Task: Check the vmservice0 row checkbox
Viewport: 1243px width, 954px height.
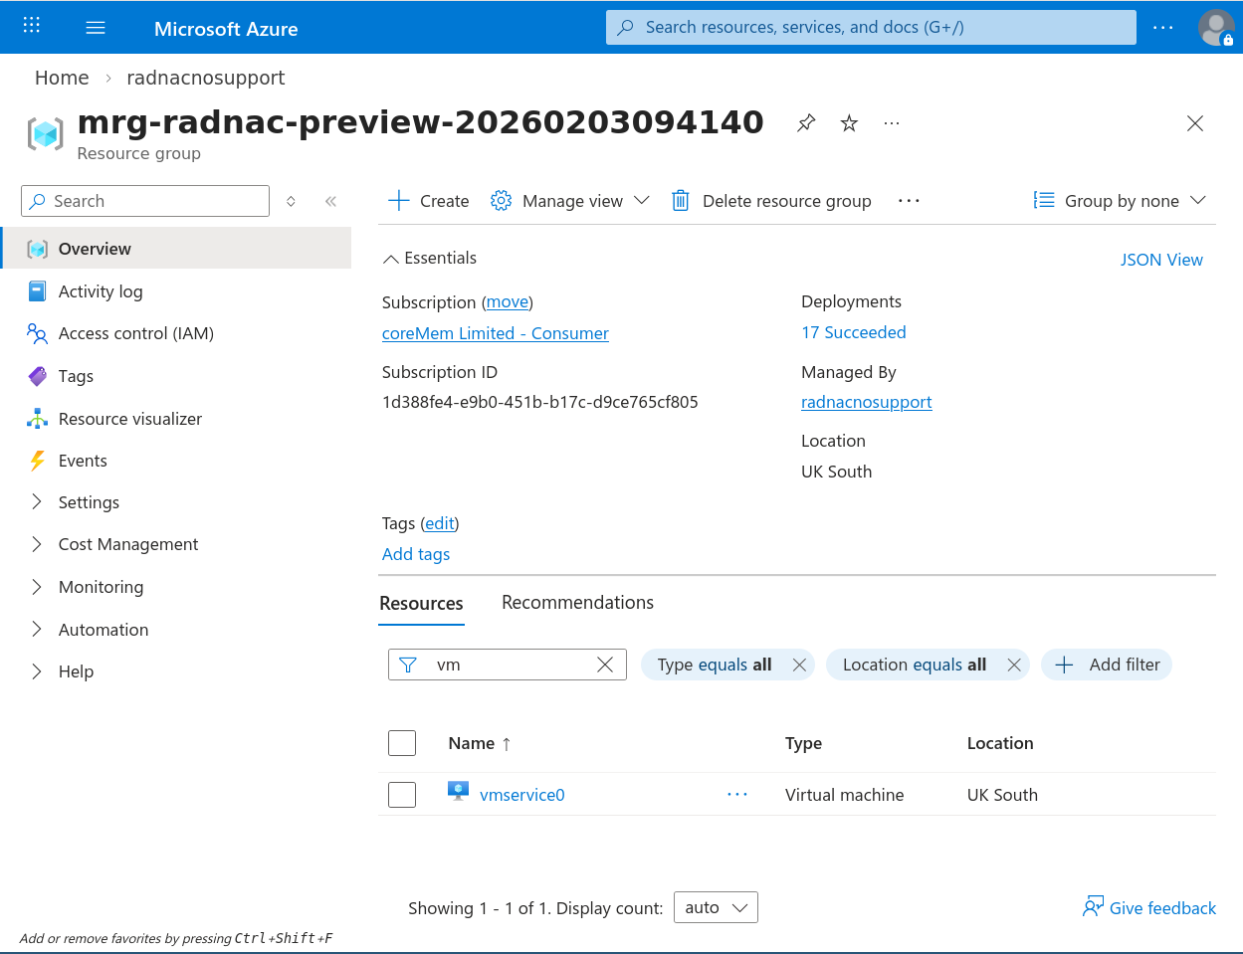Action: point(402,795)
